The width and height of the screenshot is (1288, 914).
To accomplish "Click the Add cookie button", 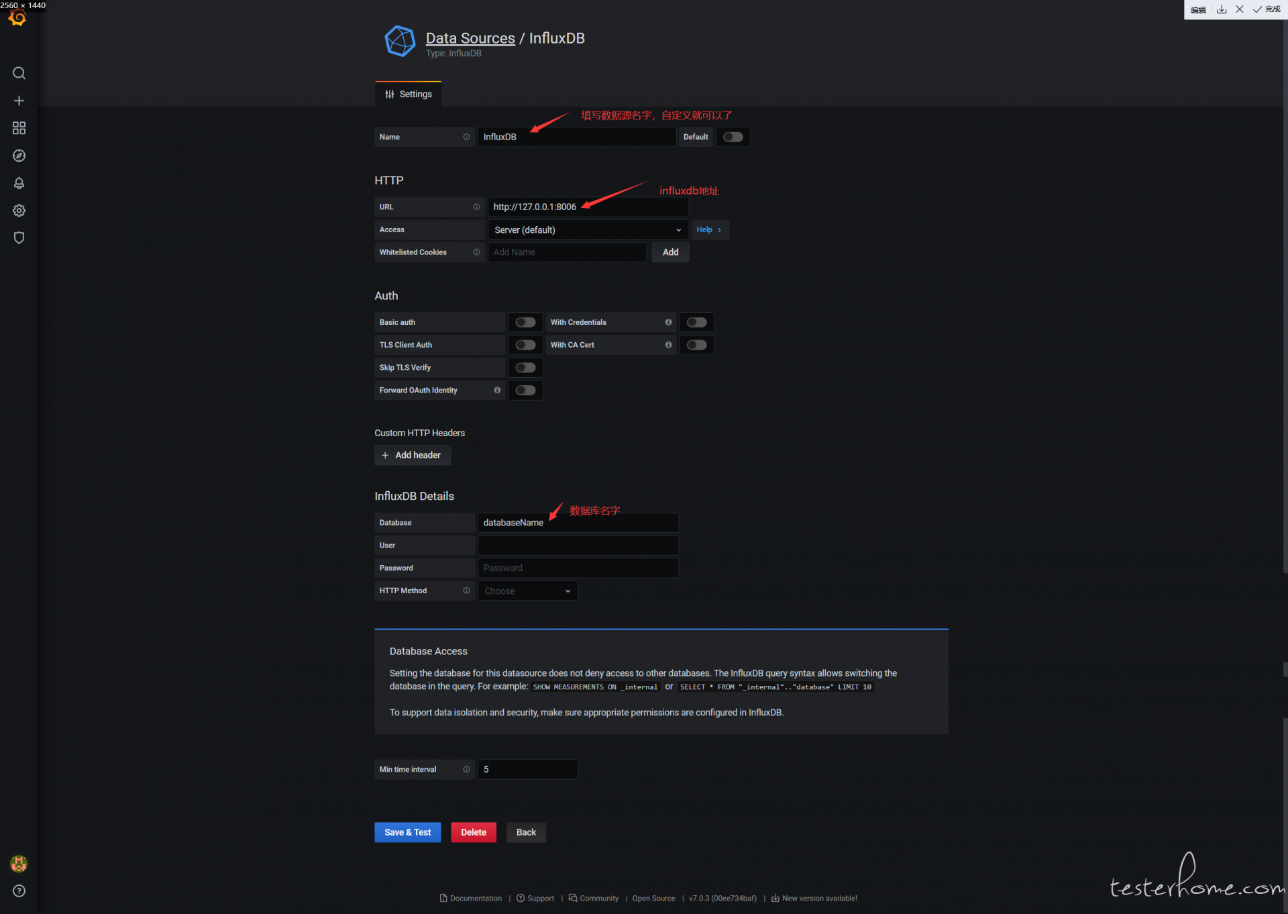I will click(670, 252).
